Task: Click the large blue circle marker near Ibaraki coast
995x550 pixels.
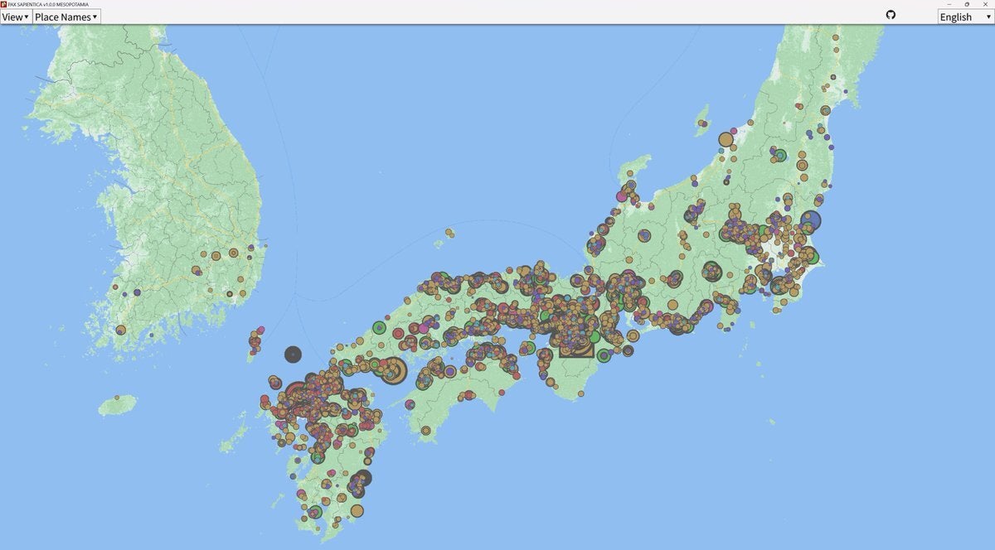Action: [x=810, y=220]
